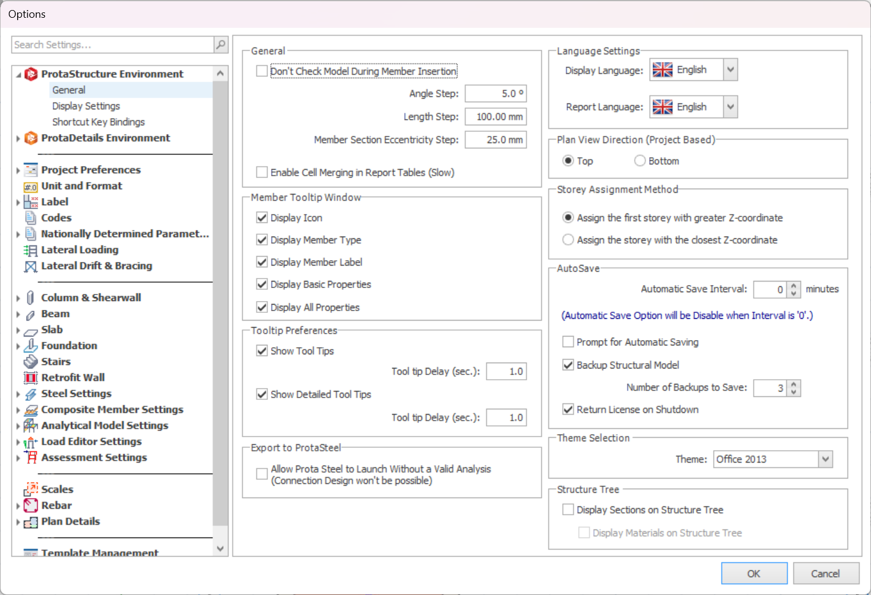Click the OK button
Viewport: 871px width, 595px height.
point(754,573)
